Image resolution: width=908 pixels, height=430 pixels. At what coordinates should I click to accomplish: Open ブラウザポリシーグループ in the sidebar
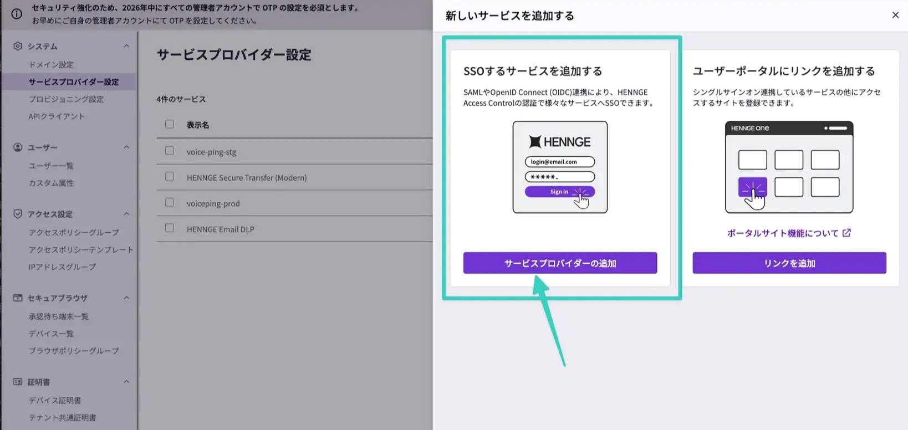point(74,351)
